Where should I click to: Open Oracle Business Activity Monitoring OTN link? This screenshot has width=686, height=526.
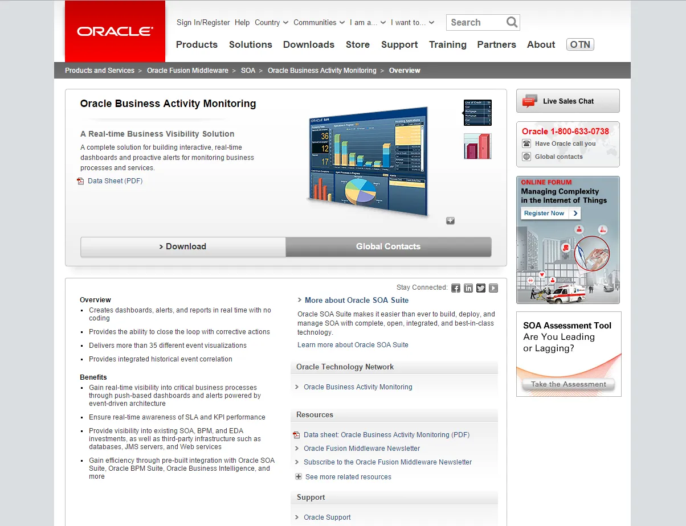pyautogui.click(x=358, y=387)
